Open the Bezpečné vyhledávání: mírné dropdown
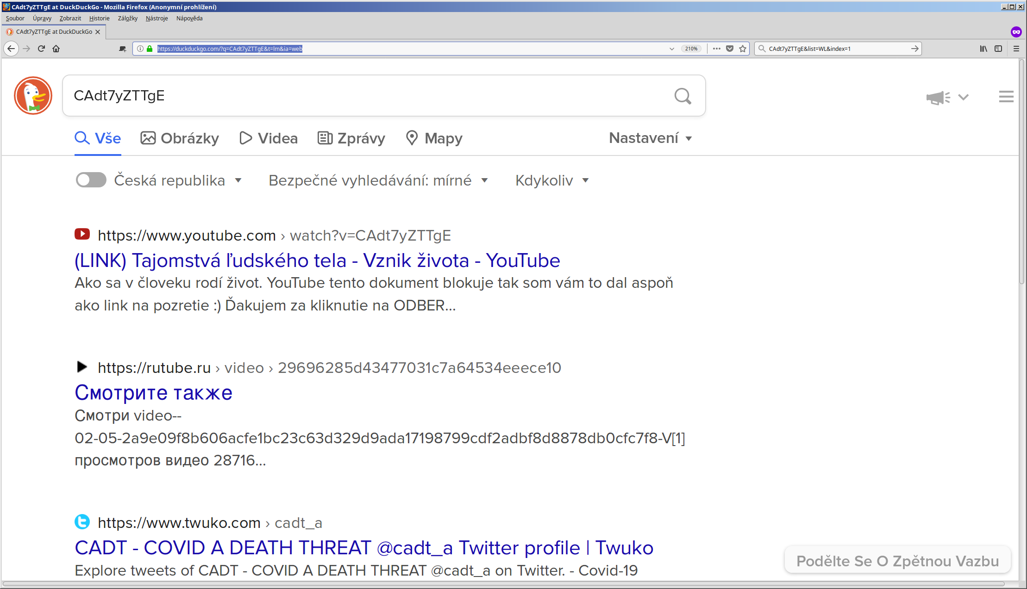 pyautogui.click(x=378, y=180)
